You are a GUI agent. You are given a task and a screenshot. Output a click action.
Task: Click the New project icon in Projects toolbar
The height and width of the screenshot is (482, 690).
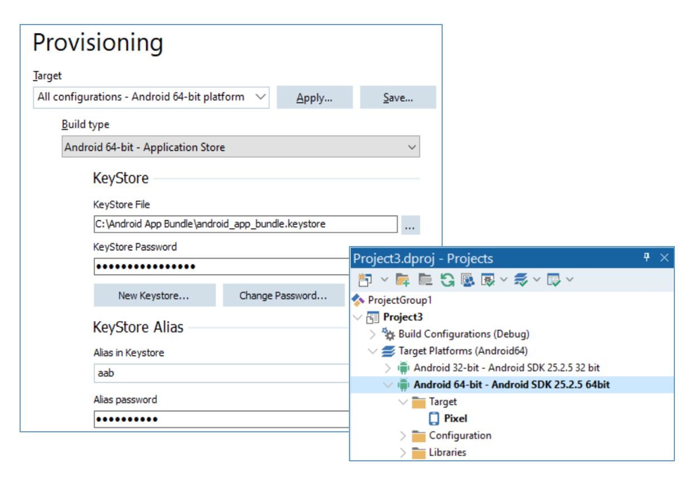coord(365,279)
